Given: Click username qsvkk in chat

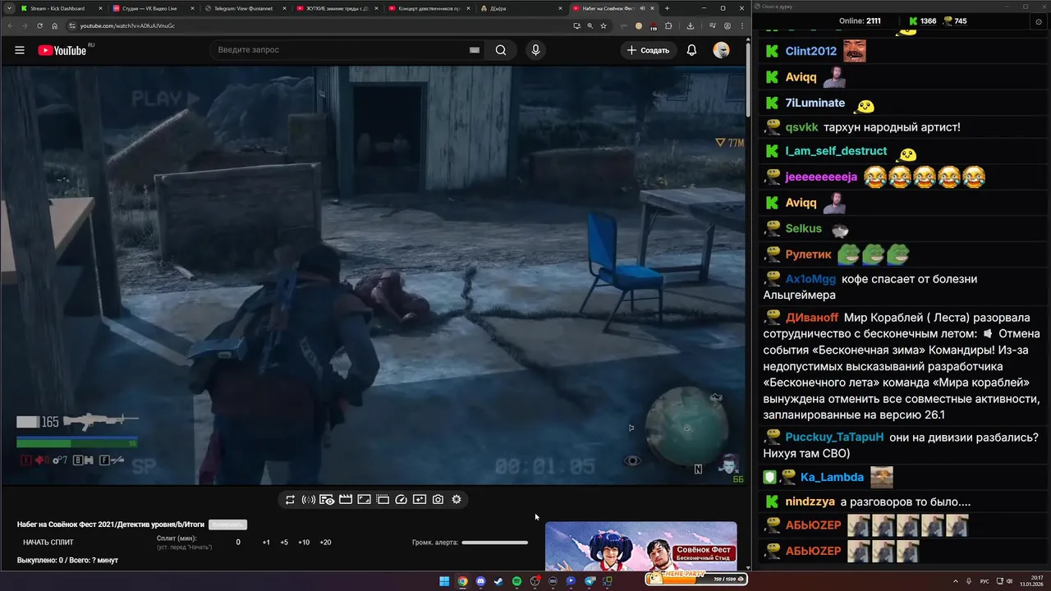Looking at the screenshot, I should pyautogui.click(x=801, y=127).
